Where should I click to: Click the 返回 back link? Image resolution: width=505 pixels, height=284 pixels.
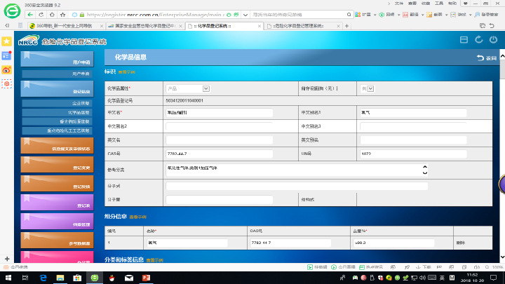[486, 57]
